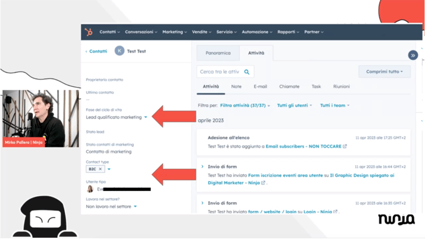This screenshot has height=239, width=425.
Task: Collapse sidebar with double-chevron button
Action: (413, 55)
